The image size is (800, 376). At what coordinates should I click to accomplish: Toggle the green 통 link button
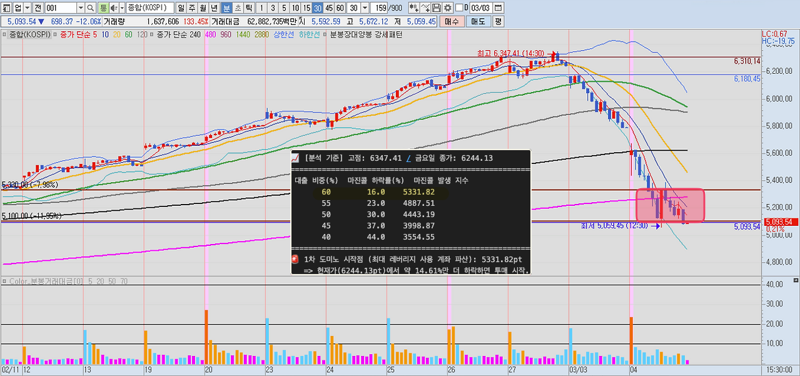(x=103, y=8)
